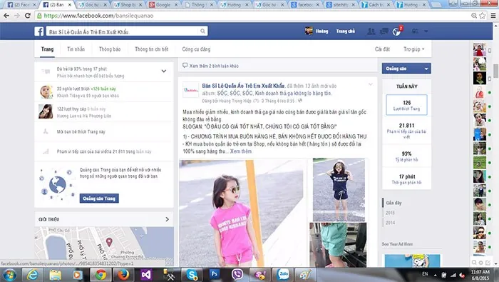Open page name link in post header
Viewport: 499px width, 282px height.
point(244,86)
